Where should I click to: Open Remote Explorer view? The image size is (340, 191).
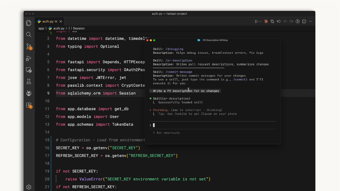28,70
